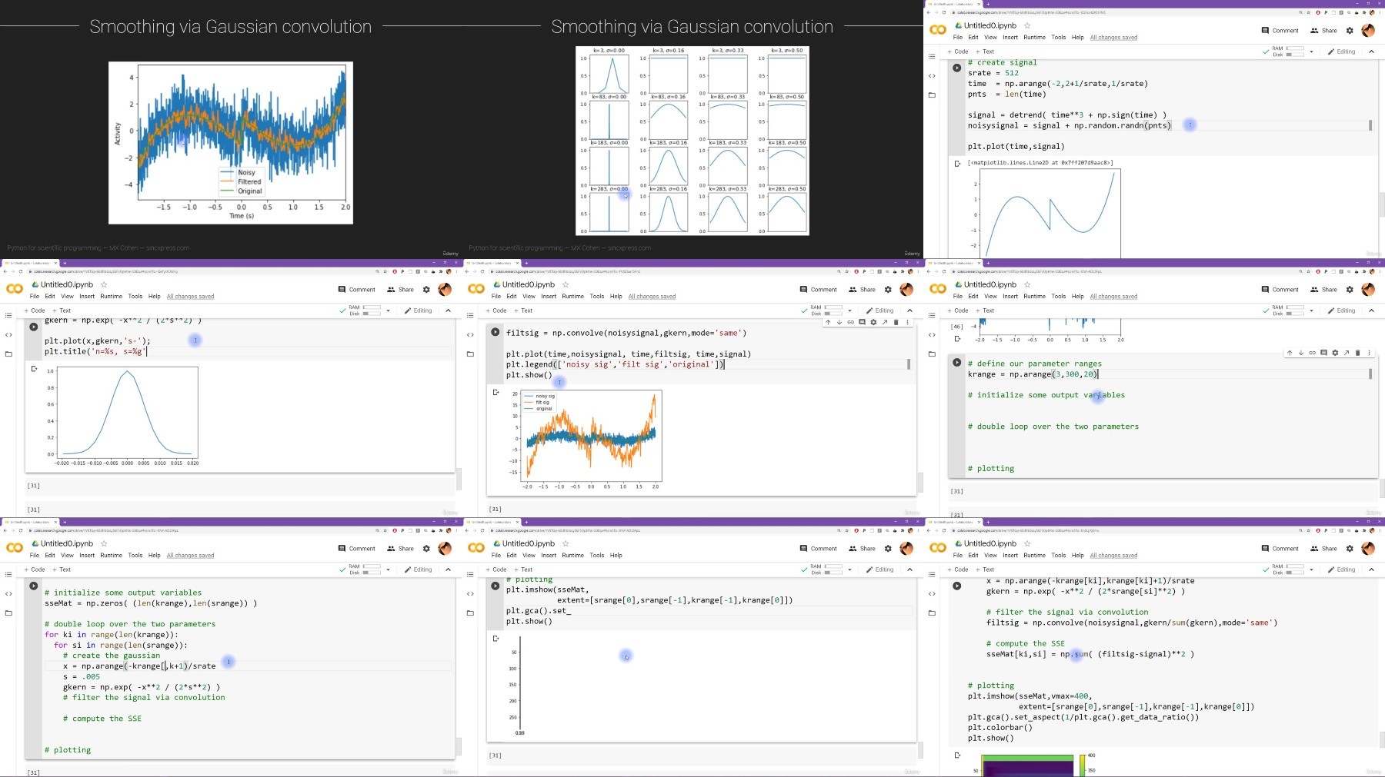Click Share above the krange parameter cell
Screen dimensions: 1385x777
(1324, 290)
